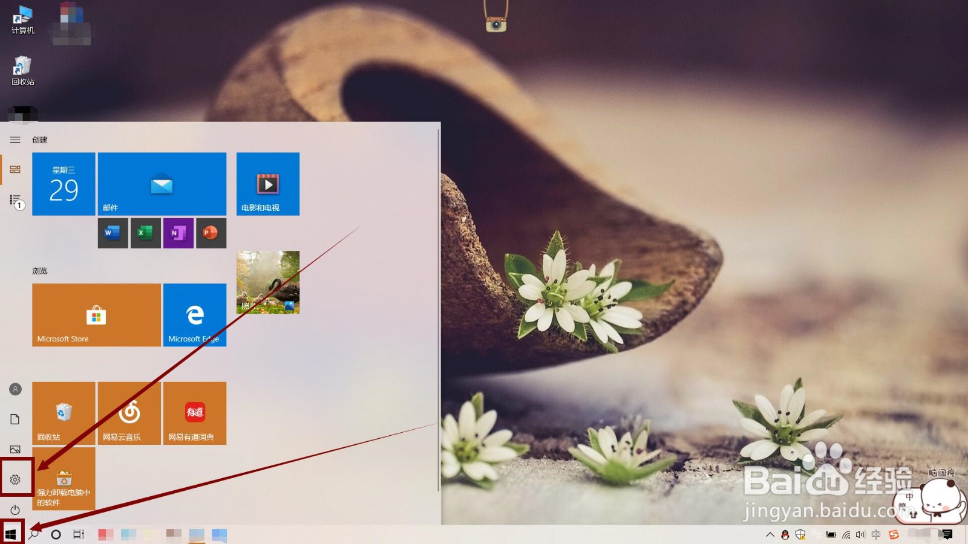
Task: Open Cortana circle on taskbar
Action: pyautogui.click(x=56, y=534)
